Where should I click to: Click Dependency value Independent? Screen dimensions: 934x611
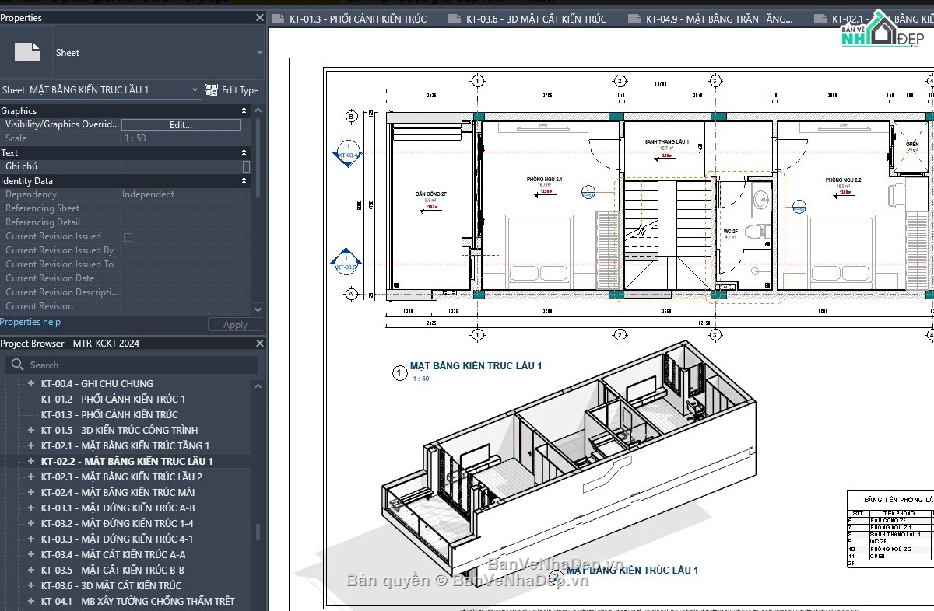click(148, 194)
